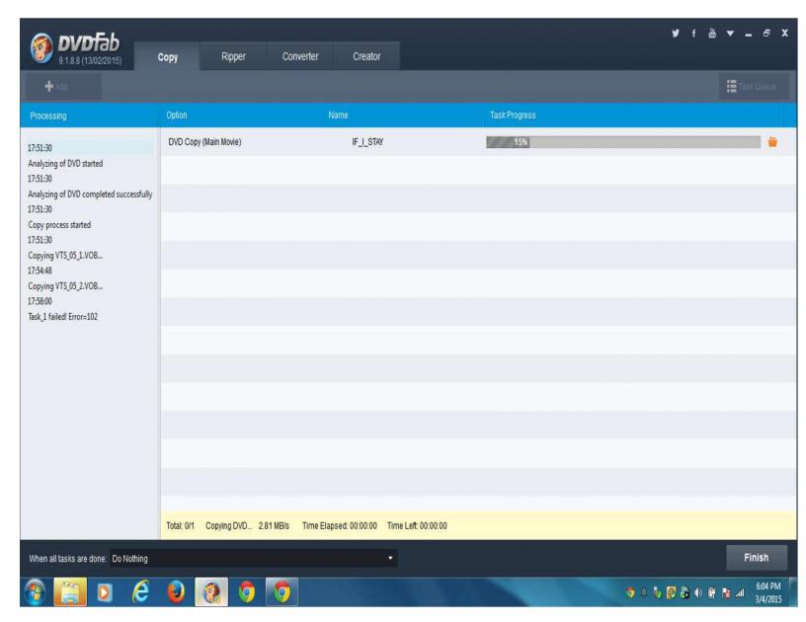The width and height of the screenshot is (806, 622).
Task: Click the Action Center flag tray icon
Action: 726,593
